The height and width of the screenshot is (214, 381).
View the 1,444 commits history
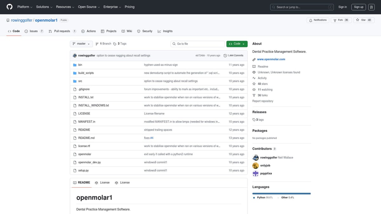(x=233, y=55)
